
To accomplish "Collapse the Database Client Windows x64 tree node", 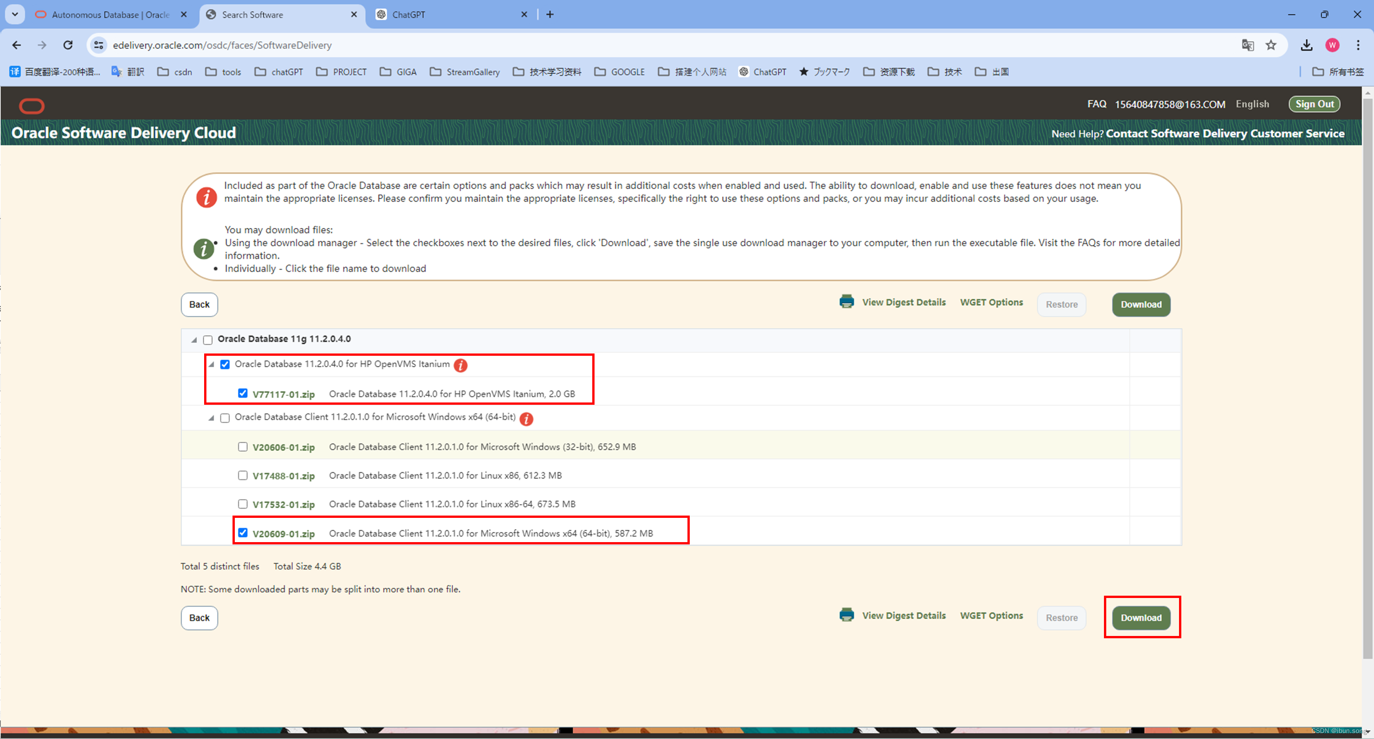I will 211,418.
